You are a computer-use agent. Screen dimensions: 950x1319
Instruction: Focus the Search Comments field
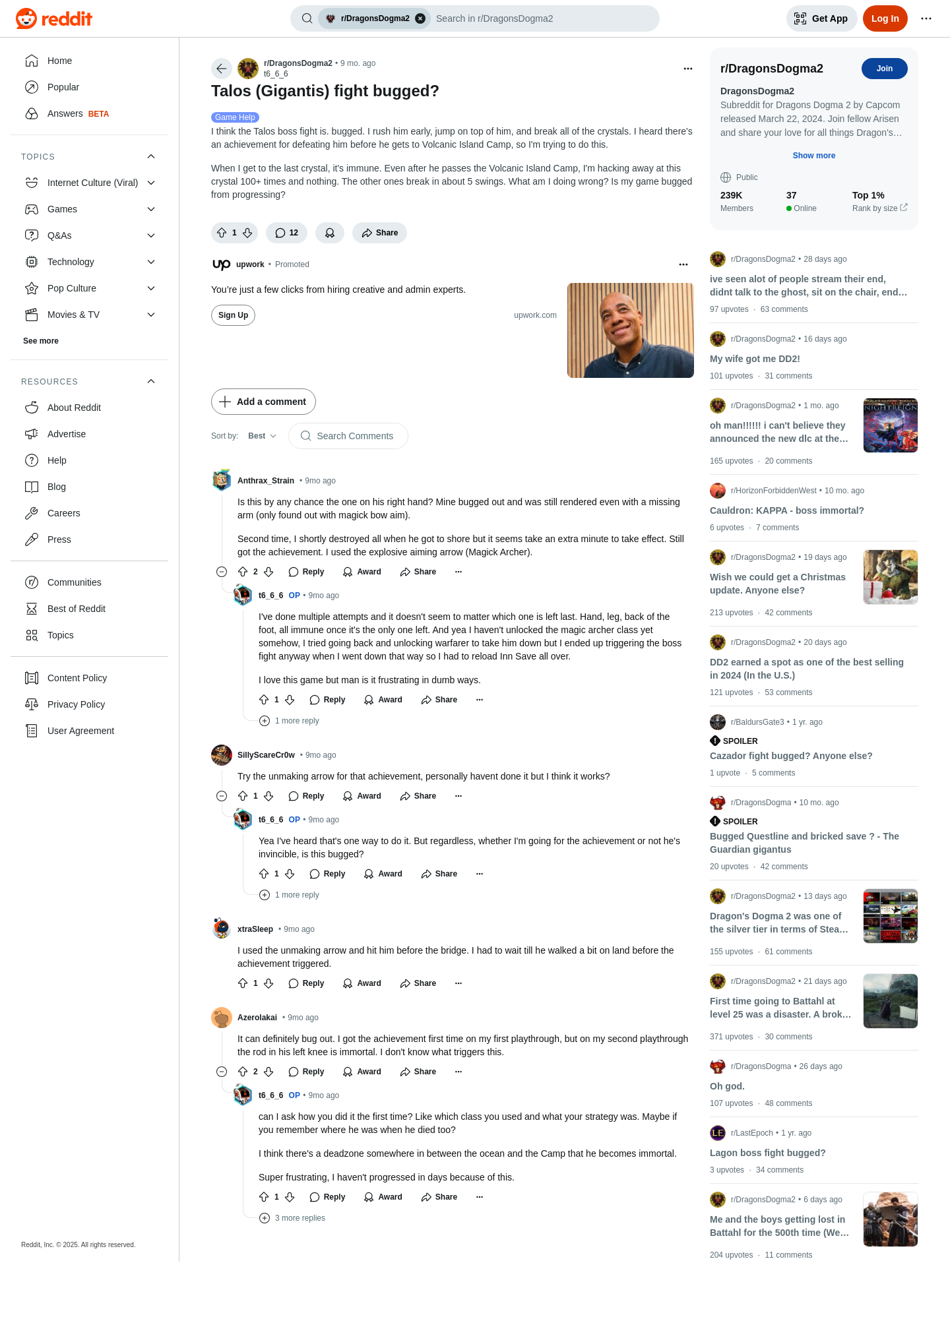pyautogui.click(x=348, y=436)
